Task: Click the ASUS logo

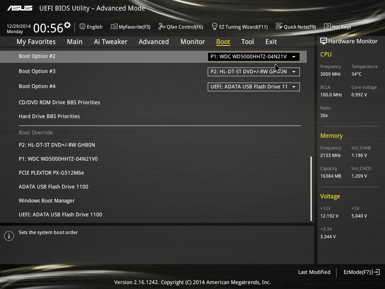Action: 20,8
